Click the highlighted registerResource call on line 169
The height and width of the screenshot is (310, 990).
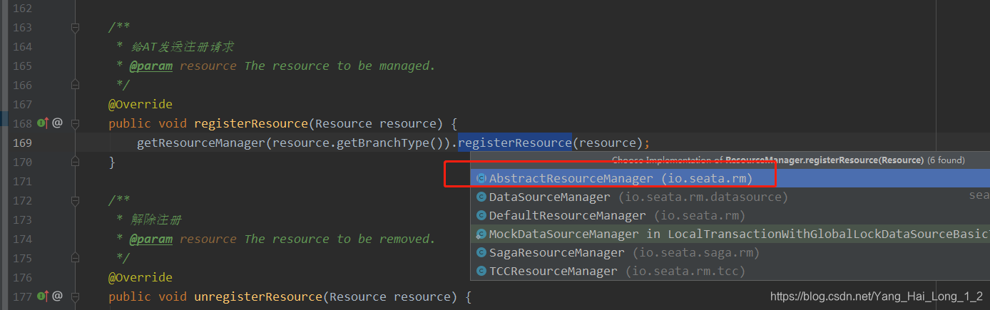(x=515, y=143)
